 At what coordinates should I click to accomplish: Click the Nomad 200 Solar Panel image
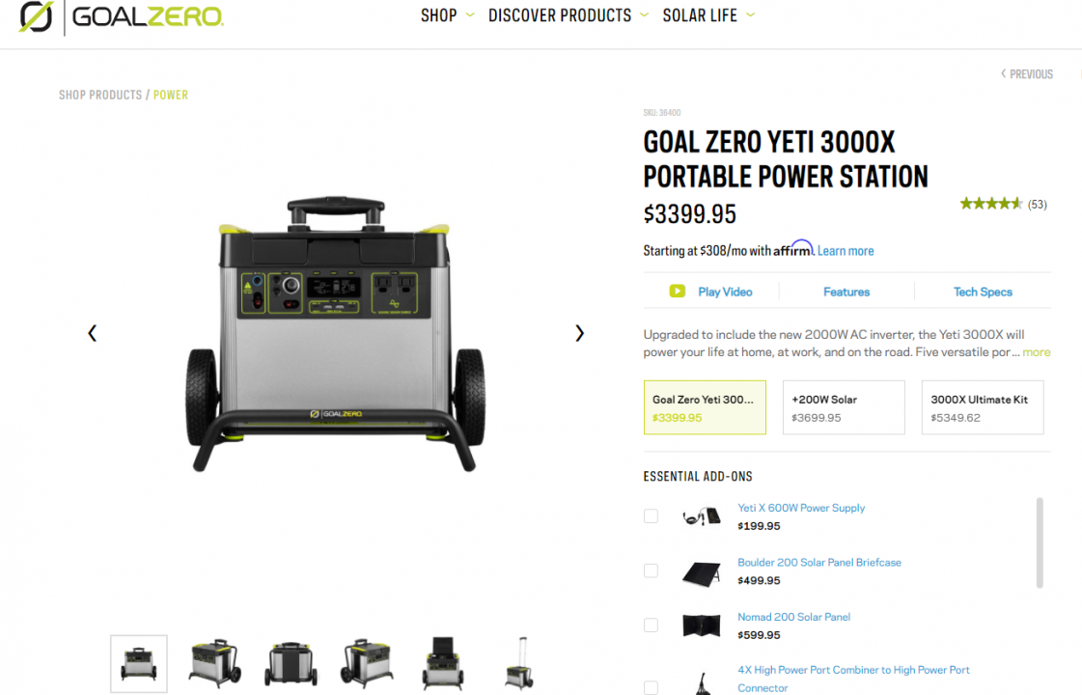(x=701, y=625)
